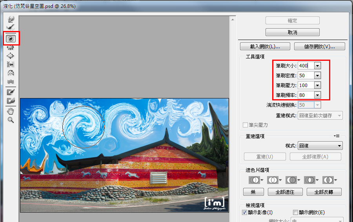This screenshot has width=353, height=222.
Task: Open the 網紋大小 dropdown at the bottom
Action: click(317, 220)
